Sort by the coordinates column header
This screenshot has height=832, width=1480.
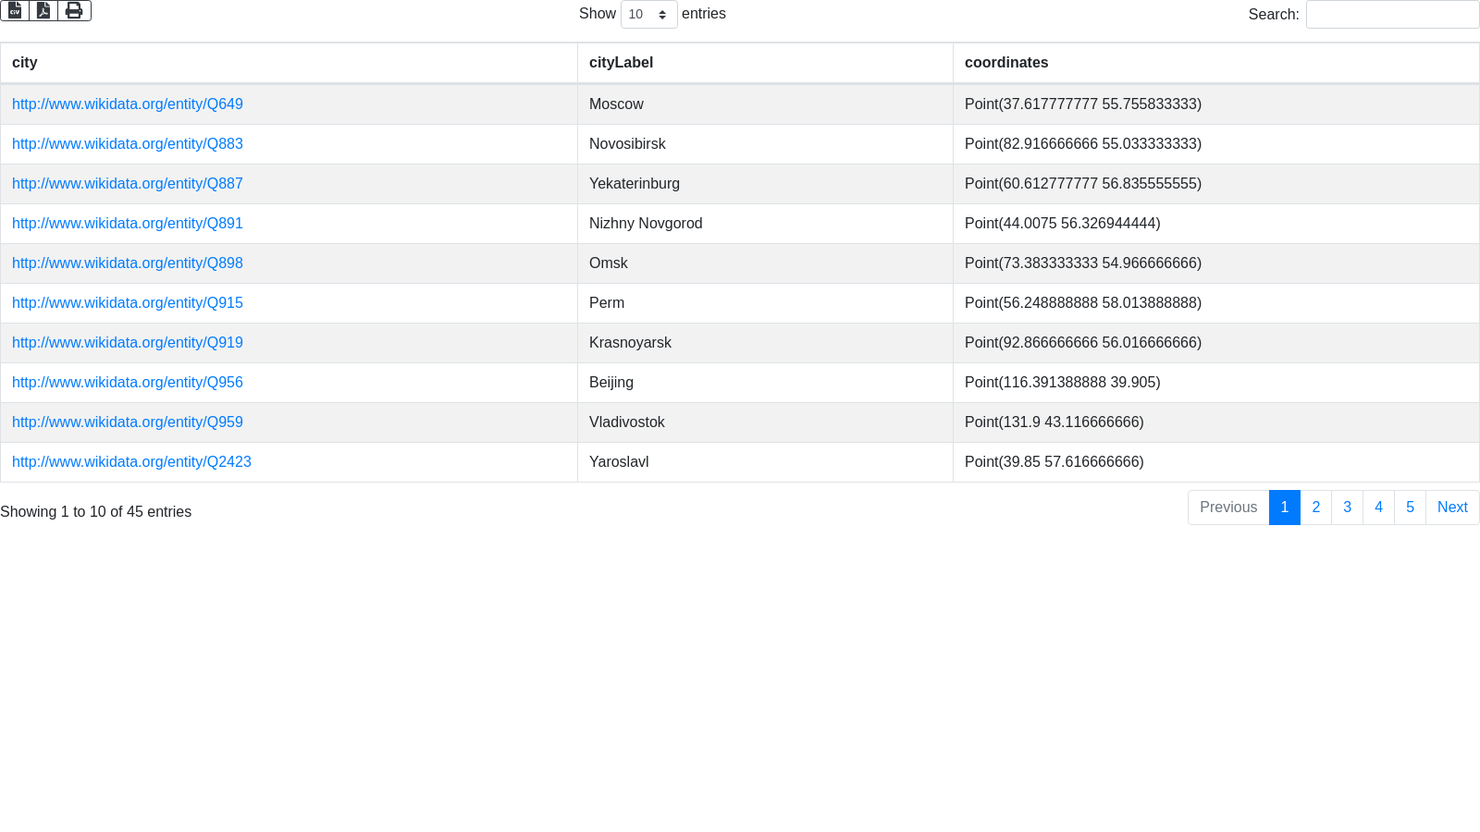(1006, 63)
